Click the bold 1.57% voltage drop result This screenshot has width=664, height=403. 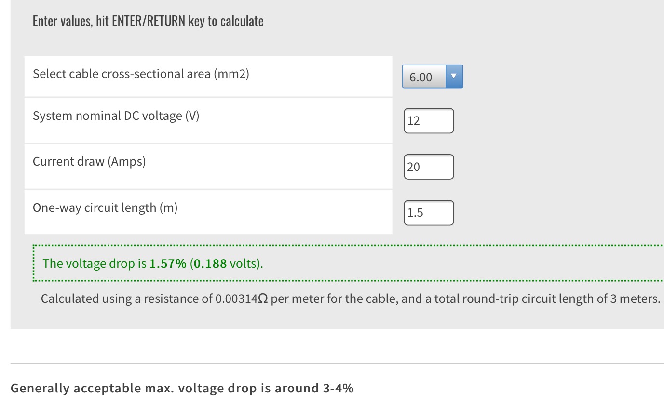[x=168, y=264]
